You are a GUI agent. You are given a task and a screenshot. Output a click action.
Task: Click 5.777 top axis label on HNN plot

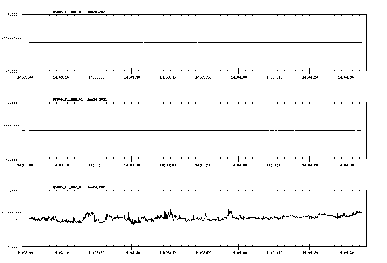point(13,102)
